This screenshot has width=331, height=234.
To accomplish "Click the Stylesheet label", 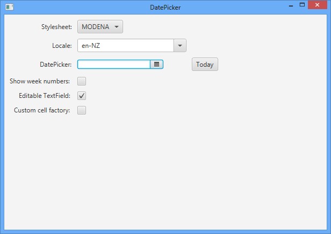I will 56,27.
